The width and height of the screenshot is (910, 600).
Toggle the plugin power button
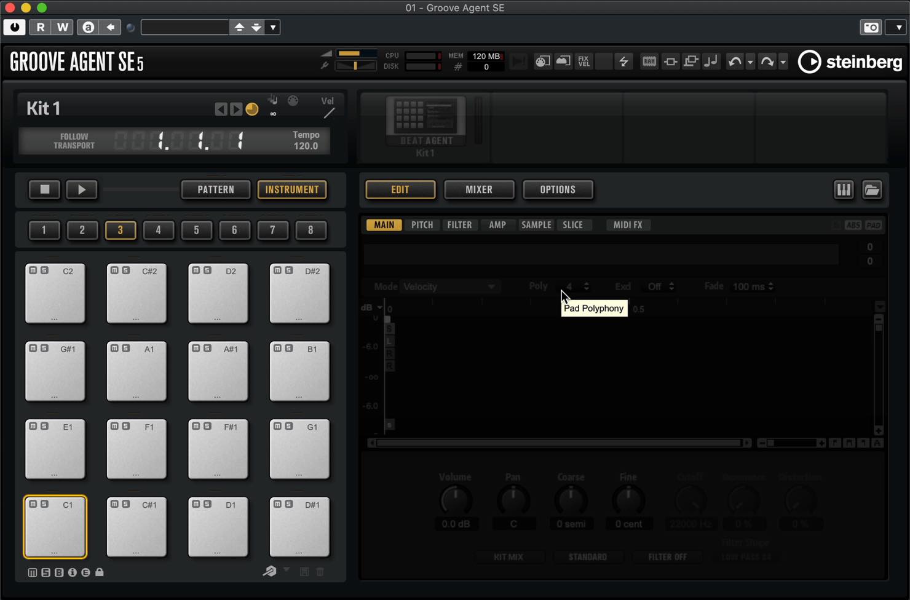click(15, 27)
